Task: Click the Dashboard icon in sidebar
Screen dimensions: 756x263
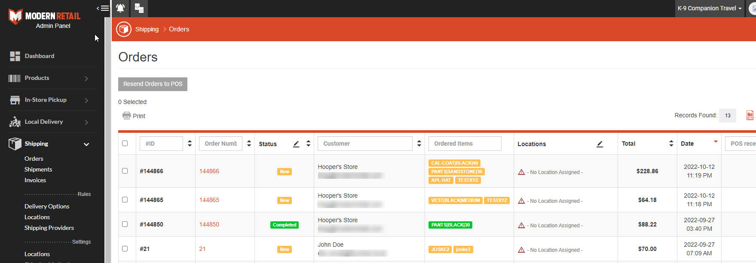Action: (15, 56)
